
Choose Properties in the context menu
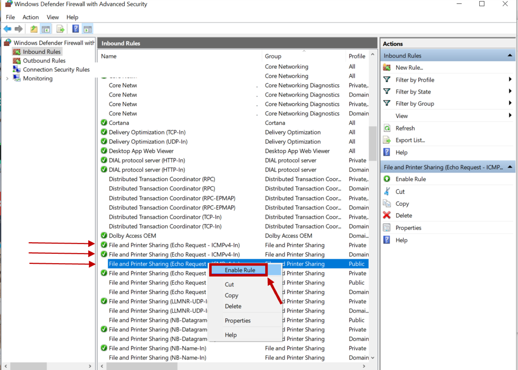238,320
